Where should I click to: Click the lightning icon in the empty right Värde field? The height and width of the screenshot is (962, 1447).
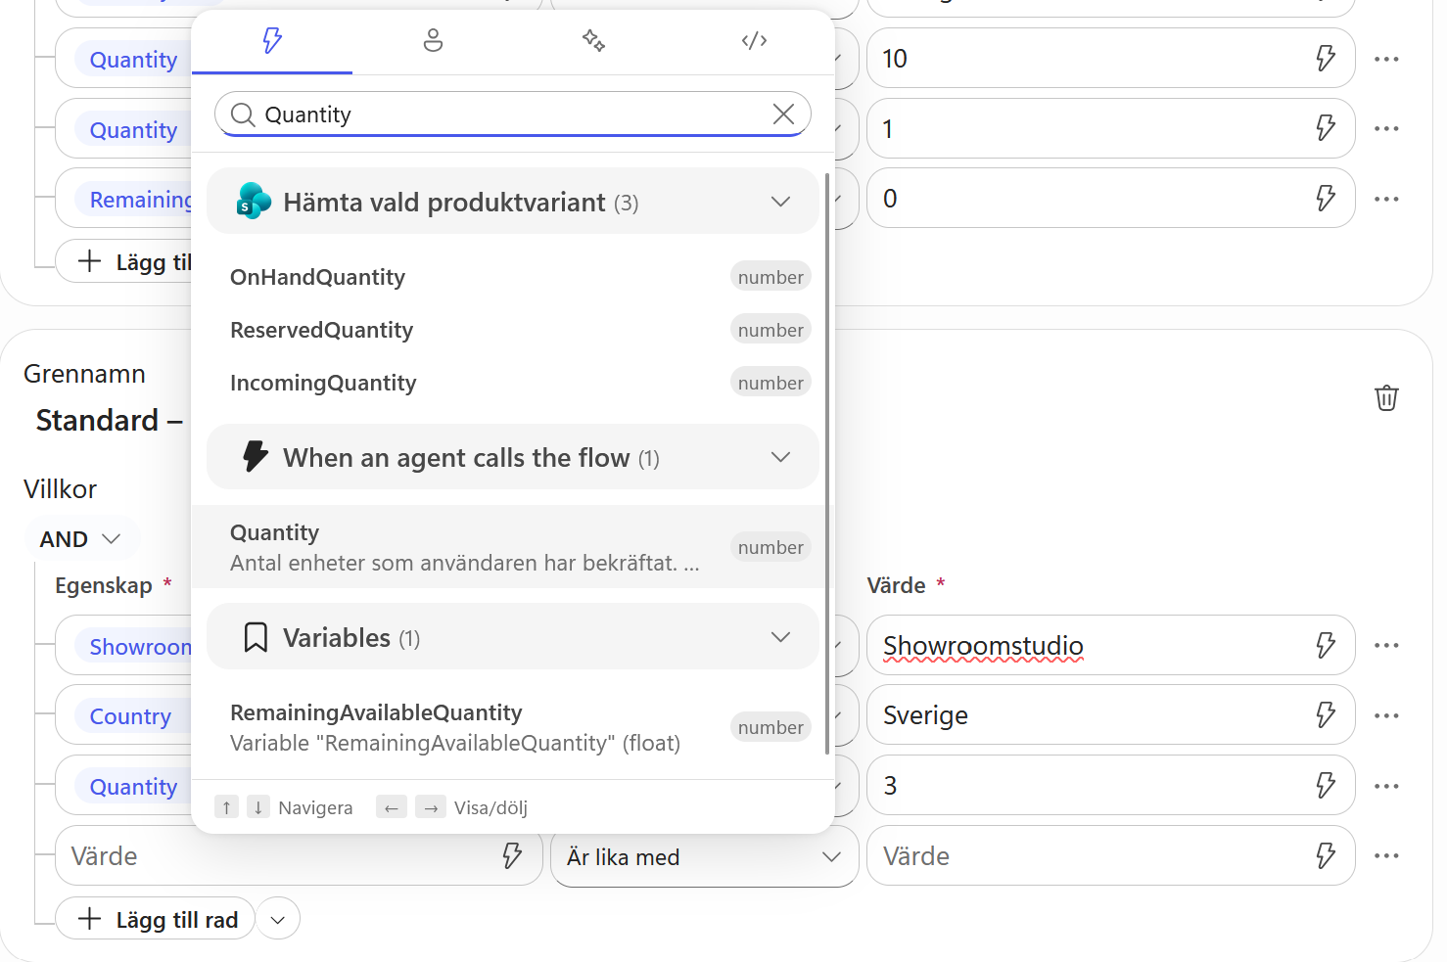[1326, 856]
